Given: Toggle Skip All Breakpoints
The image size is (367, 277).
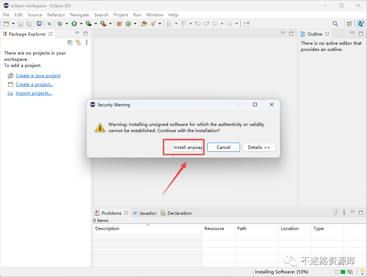Looking at the screenshot, I should click(49, 24).
